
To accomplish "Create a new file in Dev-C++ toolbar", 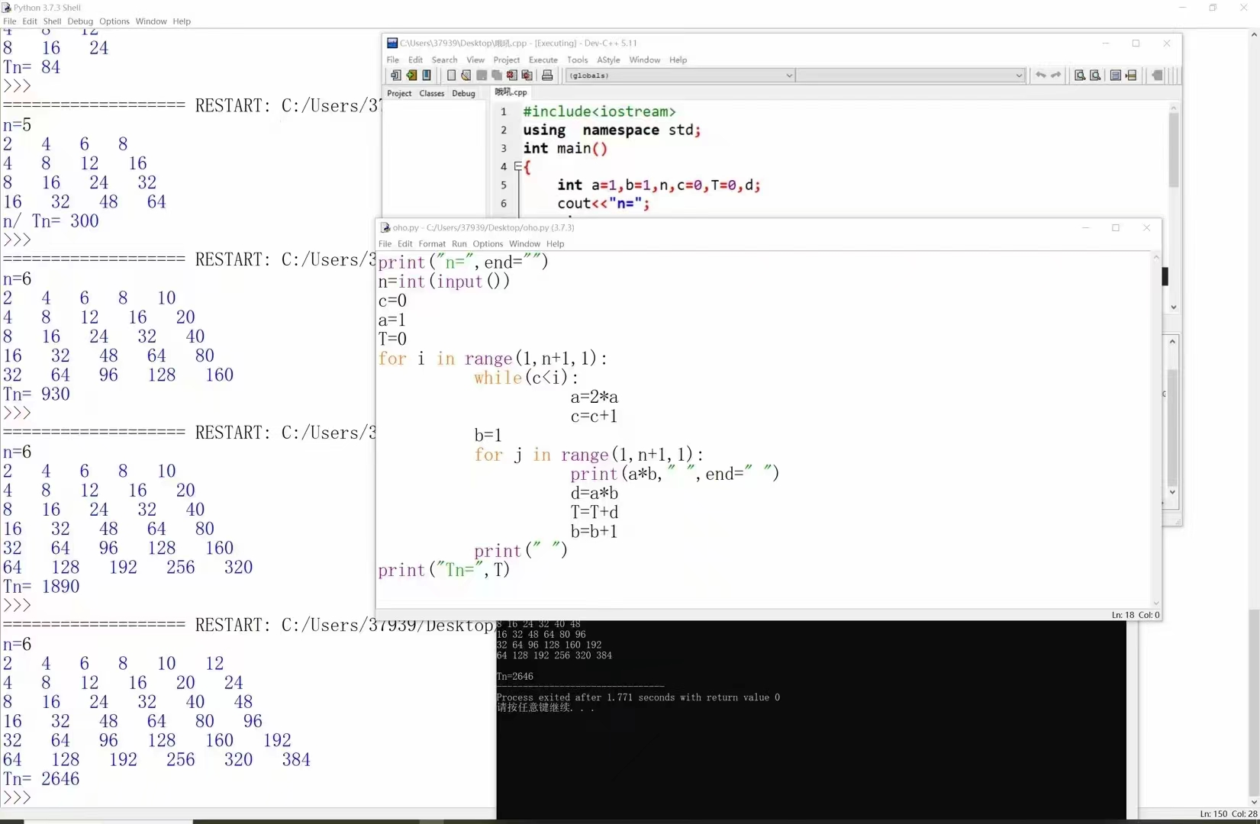I will click(451, 76).
